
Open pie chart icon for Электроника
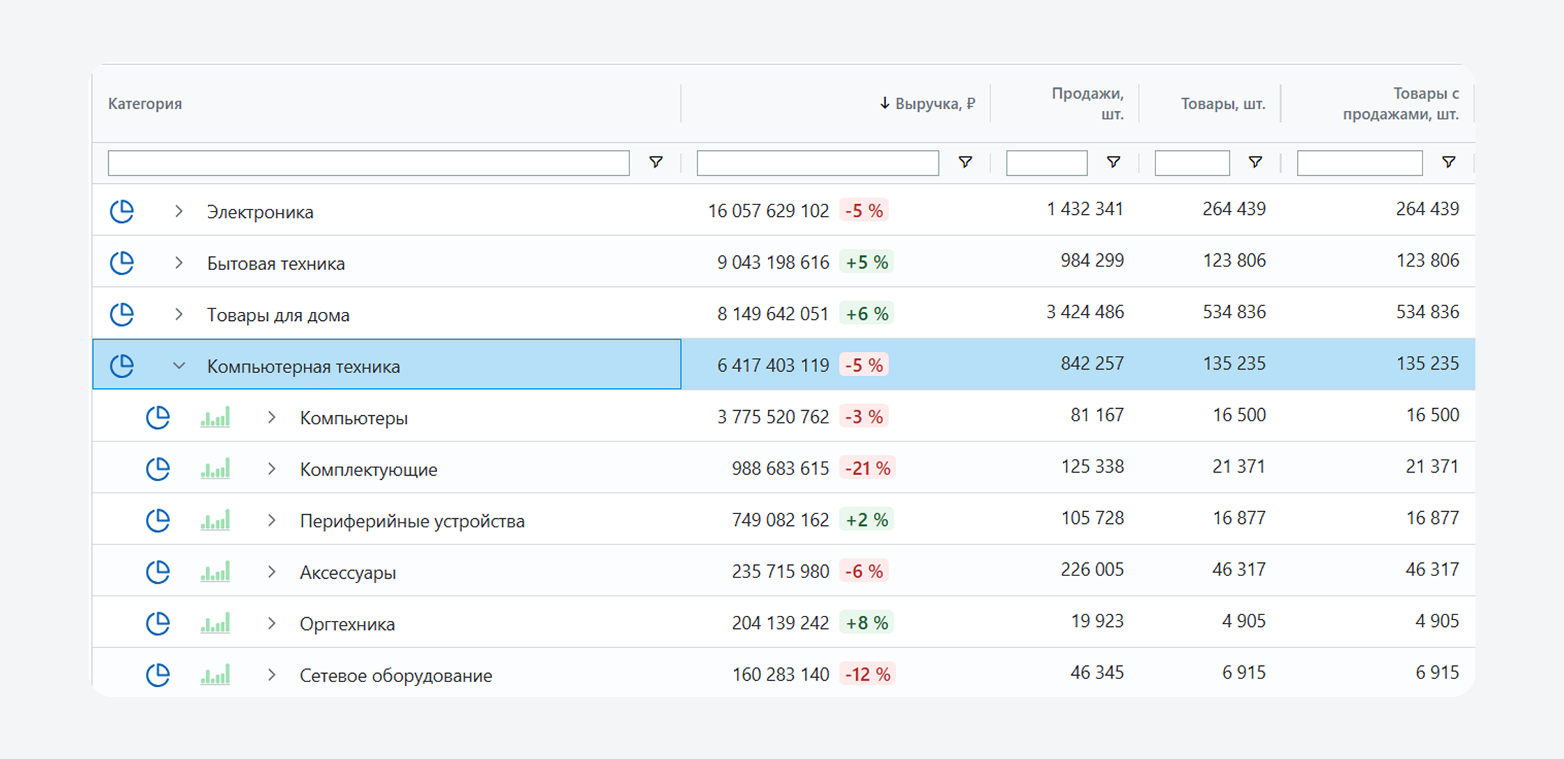coord(122,212)
